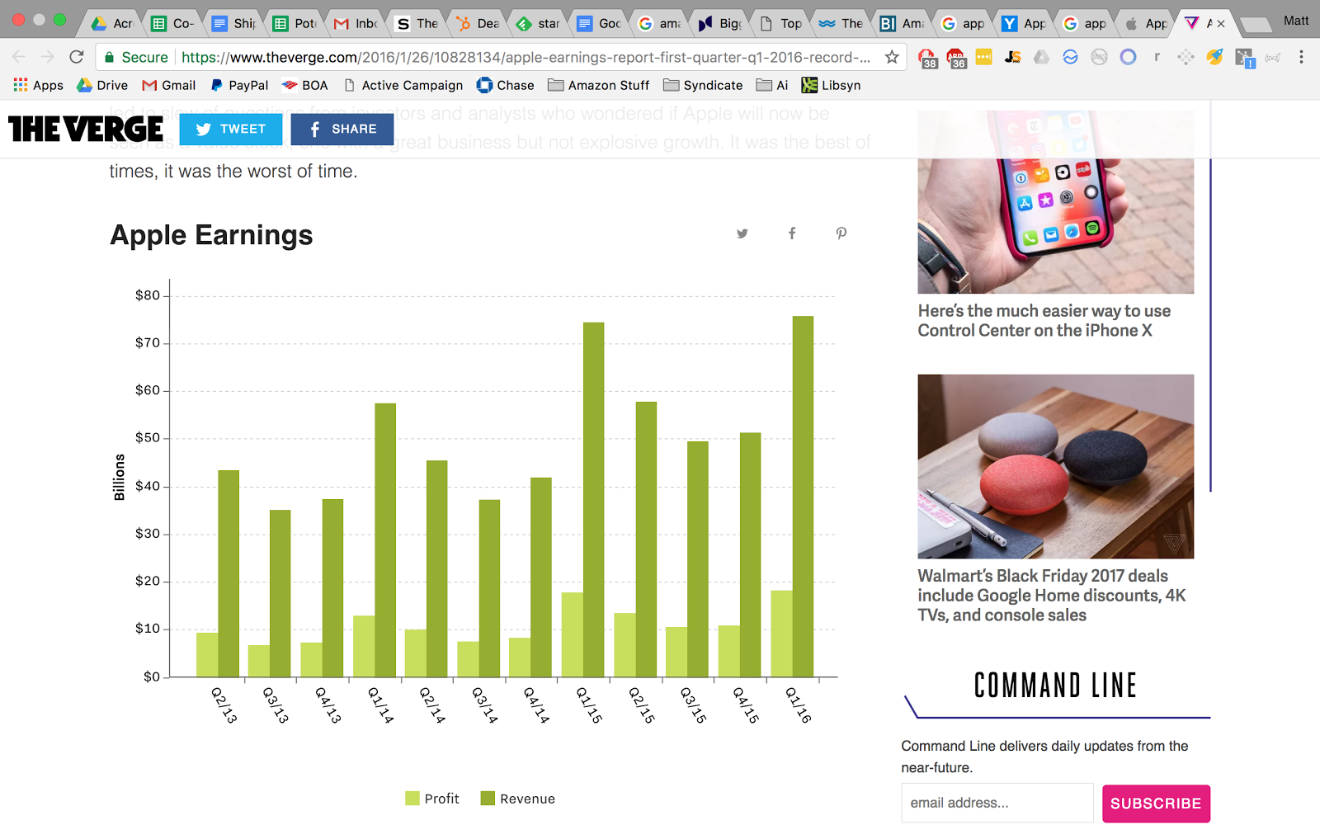Click The Verge logo
1320x825 pixels.
coord(86,129)
